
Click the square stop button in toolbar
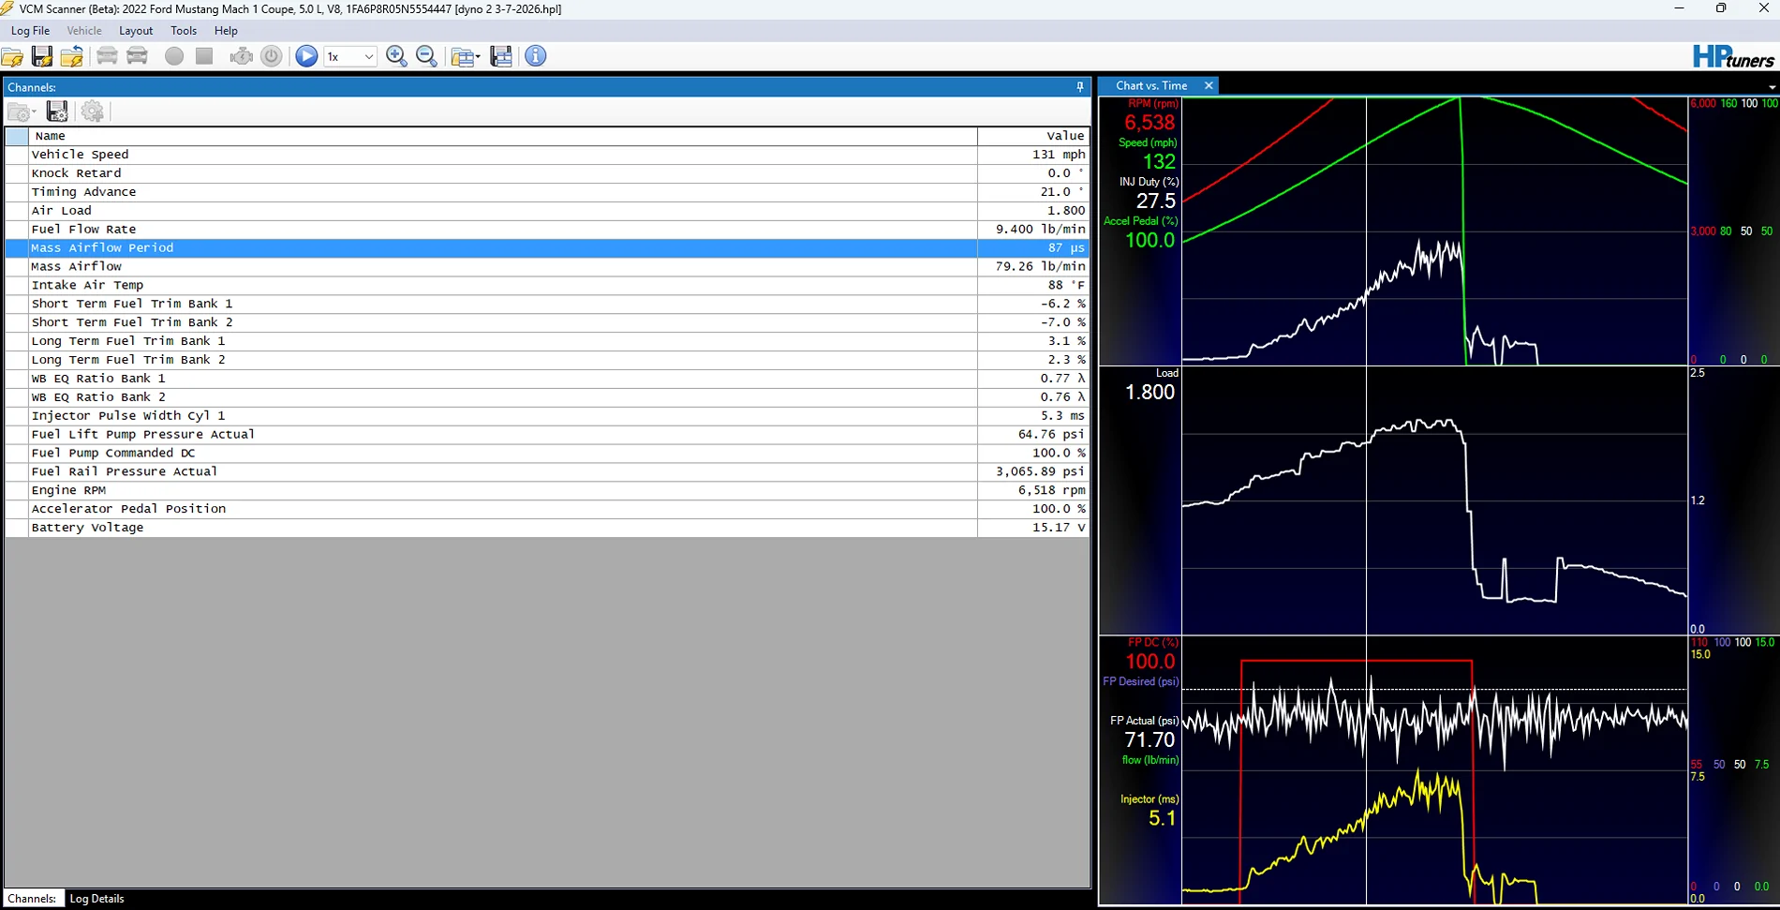[204, 56]
